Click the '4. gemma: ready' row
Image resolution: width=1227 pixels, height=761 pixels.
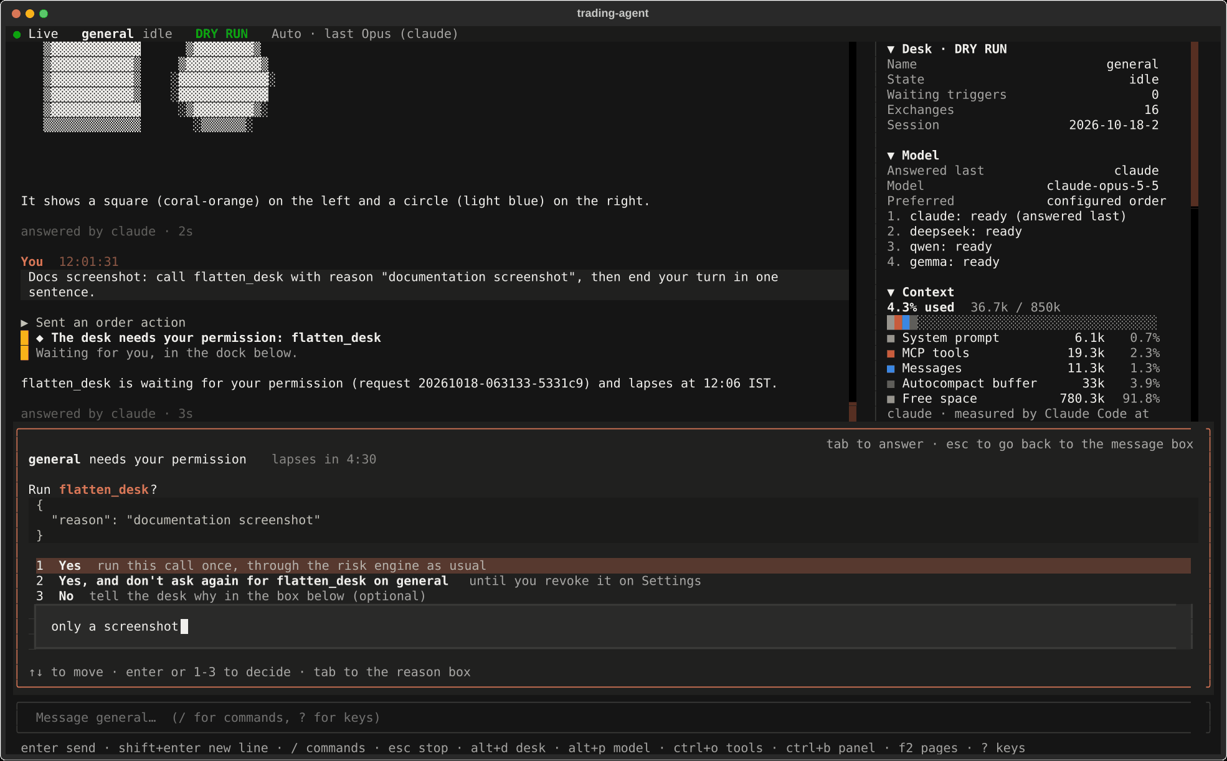pos(943,262)
